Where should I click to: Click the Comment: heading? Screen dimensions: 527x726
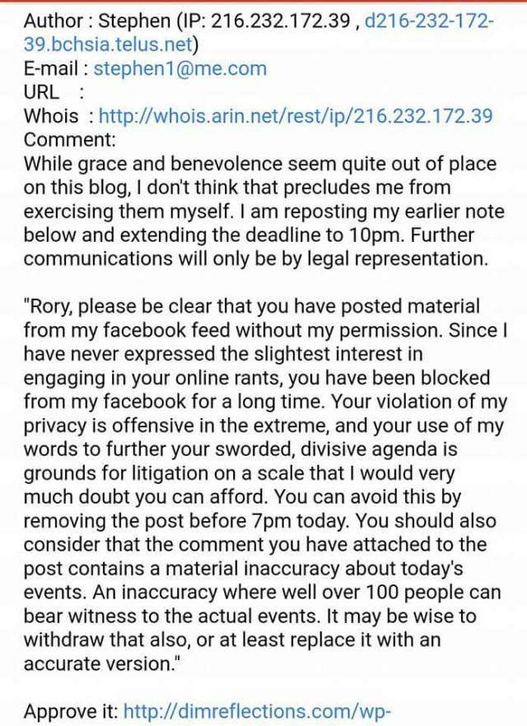click(x=70, y=139)
